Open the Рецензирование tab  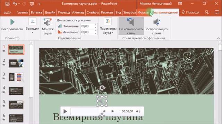(x=107, y=12)
